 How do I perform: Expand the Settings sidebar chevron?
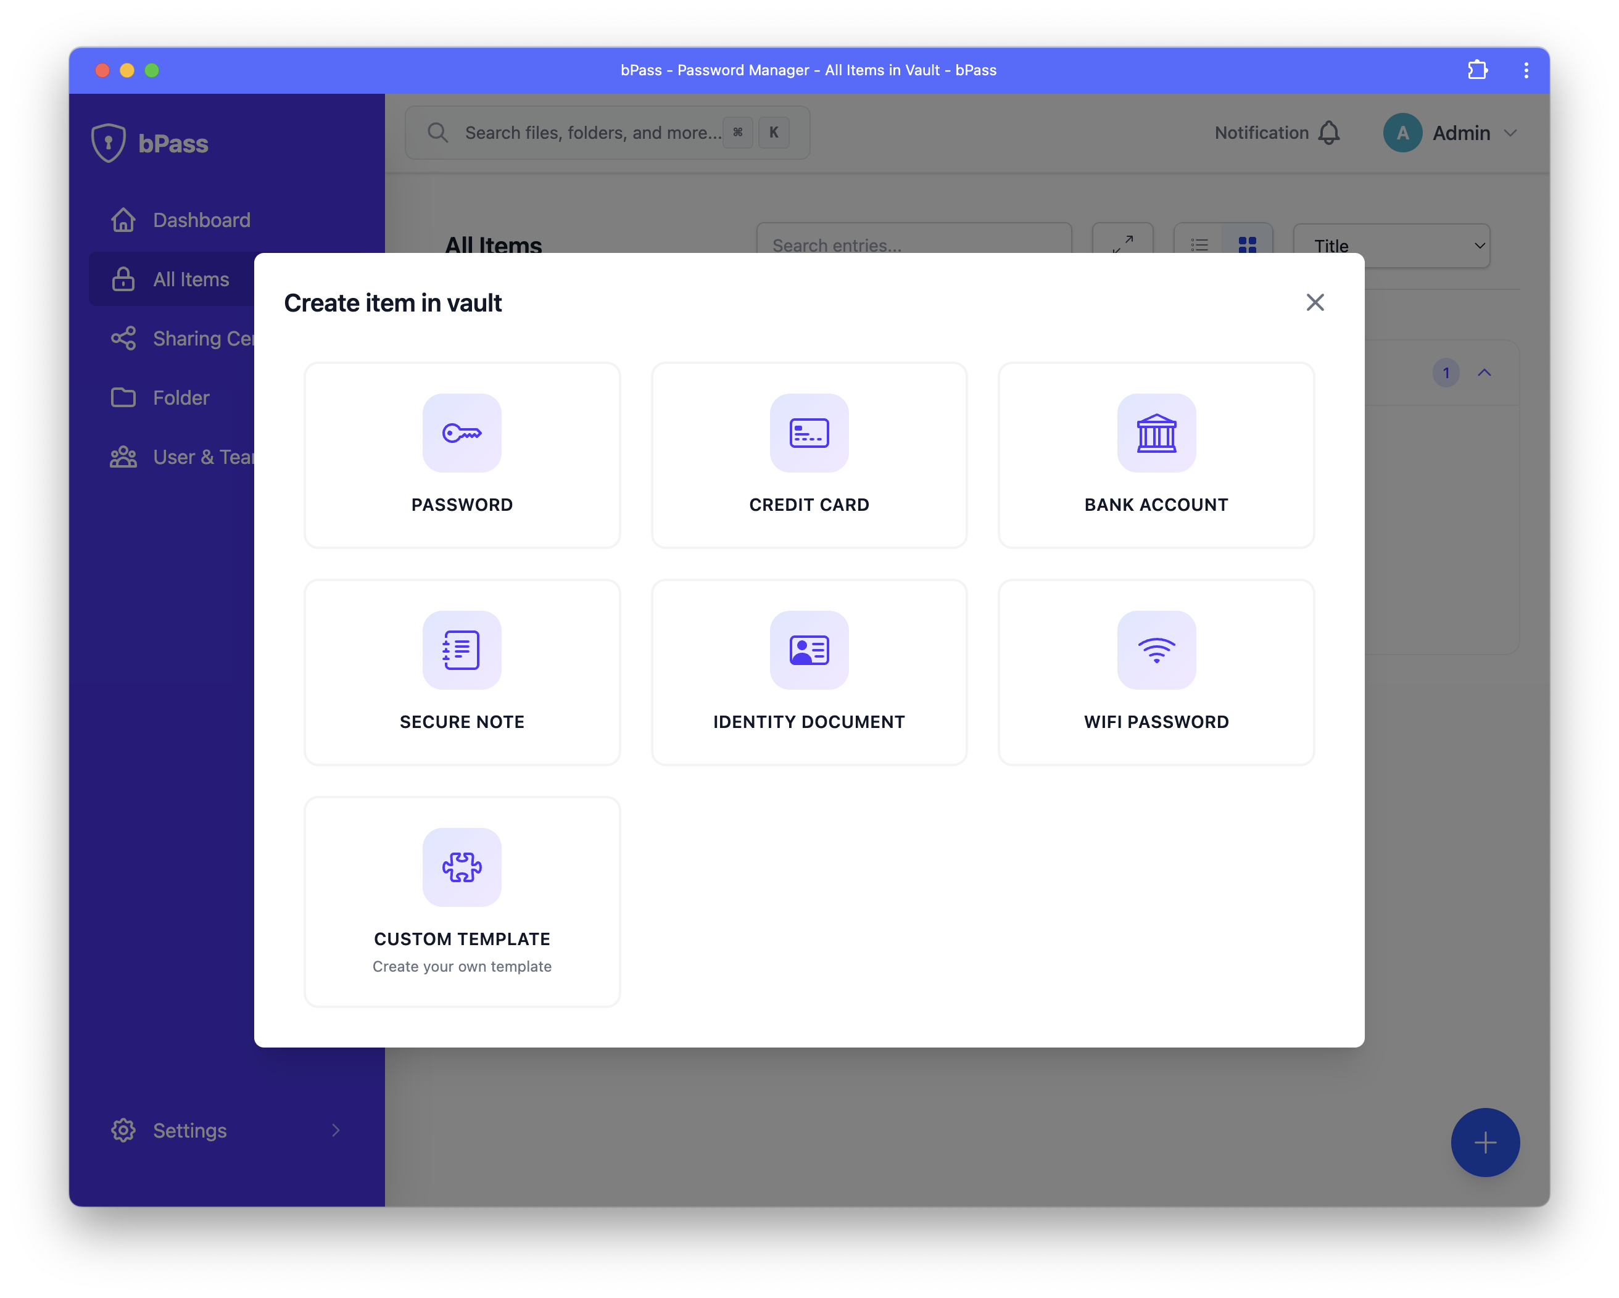coord(336,1130)
